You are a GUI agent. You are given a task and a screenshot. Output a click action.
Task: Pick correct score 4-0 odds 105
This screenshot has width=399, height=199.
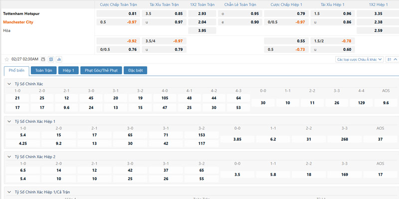point(165,98)
